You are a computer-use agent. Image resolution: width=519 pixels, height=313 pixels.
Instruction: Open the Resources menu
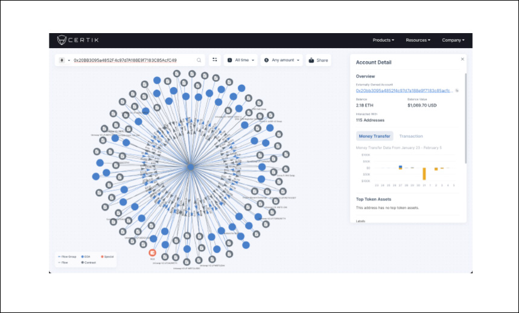418,40
